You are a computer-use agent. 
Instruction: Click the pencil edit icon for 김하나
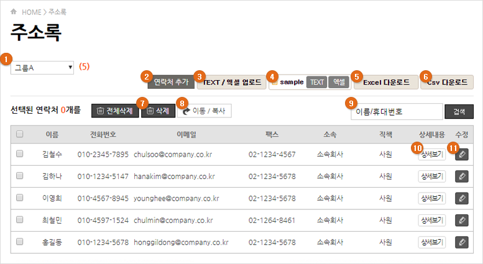click(461, 176)
